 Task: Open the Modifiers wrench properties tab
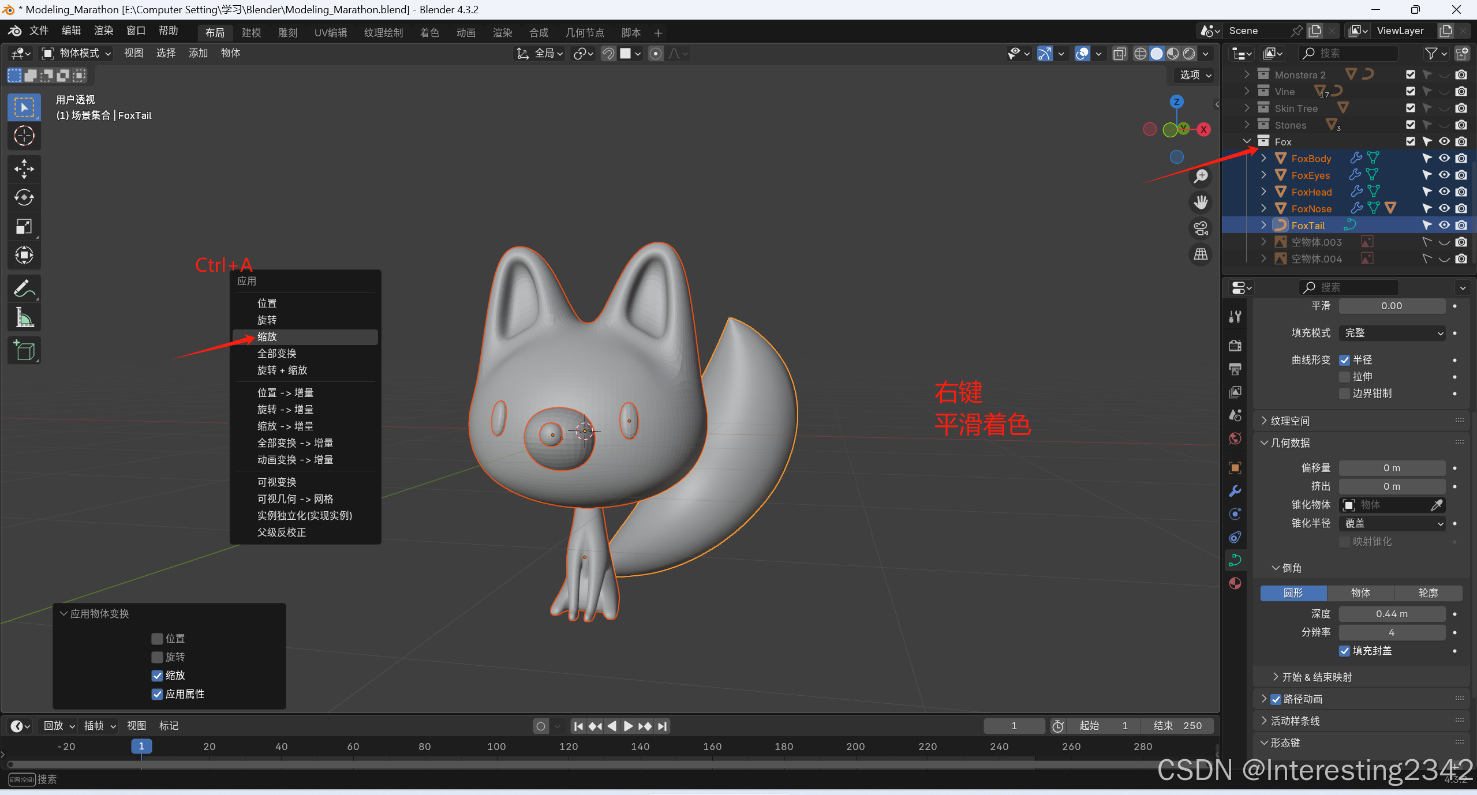pos(1235,491)
